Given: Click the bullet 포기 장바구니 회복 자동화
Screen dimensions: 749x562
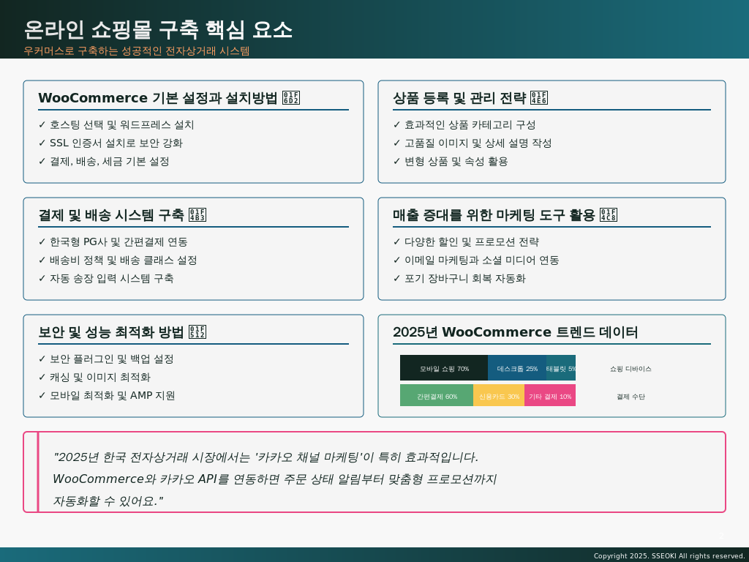Looking at the screenshot, I should [x=459, y=278].
